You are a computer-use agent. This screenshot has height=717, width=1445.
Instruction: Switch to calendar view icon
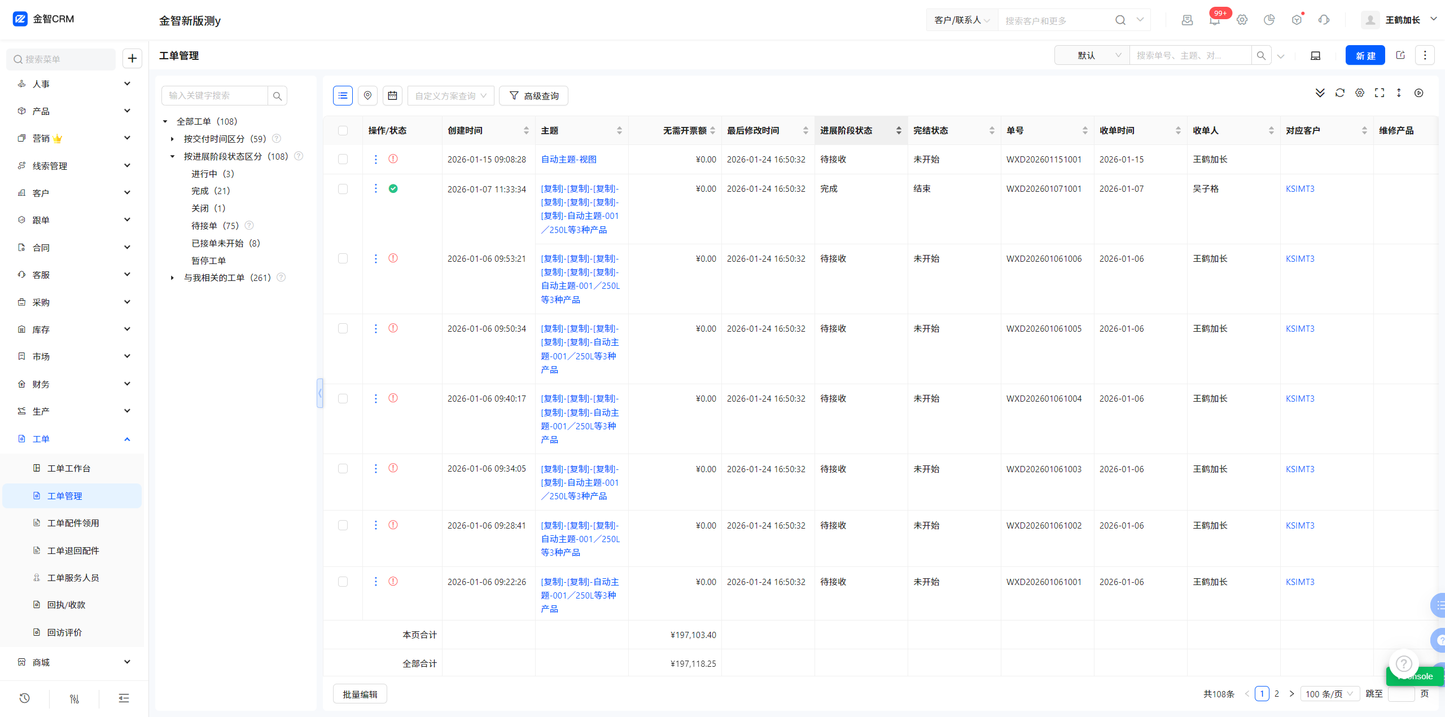392,96
